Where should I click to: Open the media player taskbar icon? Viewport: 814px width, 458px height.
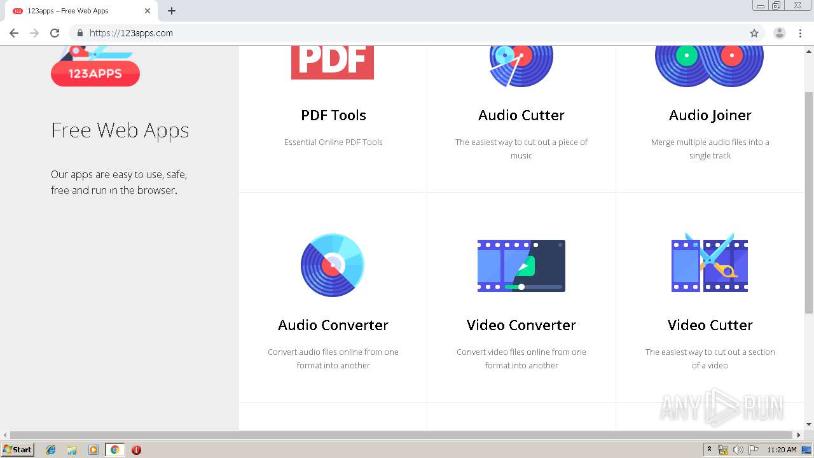pyautogui.click(x=93, y=450)
